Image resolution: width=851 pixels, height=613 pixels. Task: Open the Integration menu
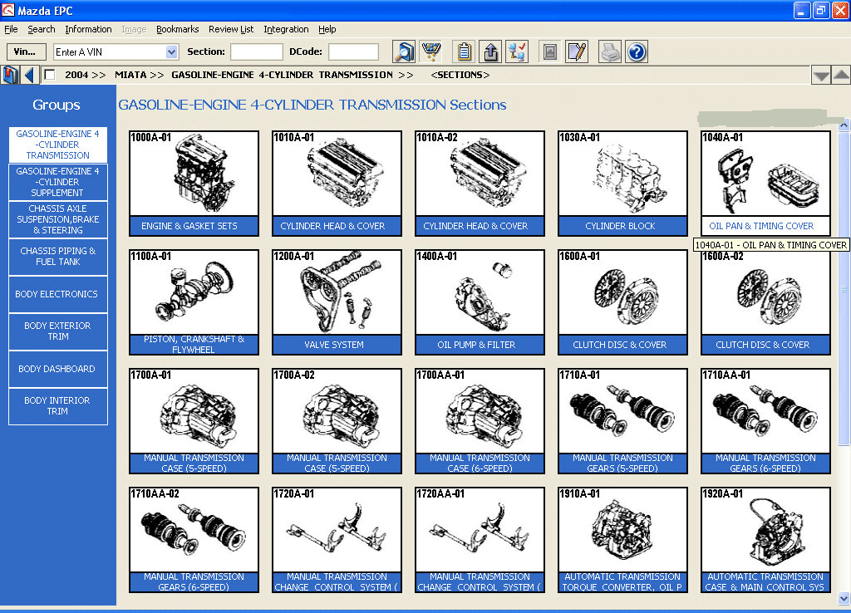click(x=286, y=29)
